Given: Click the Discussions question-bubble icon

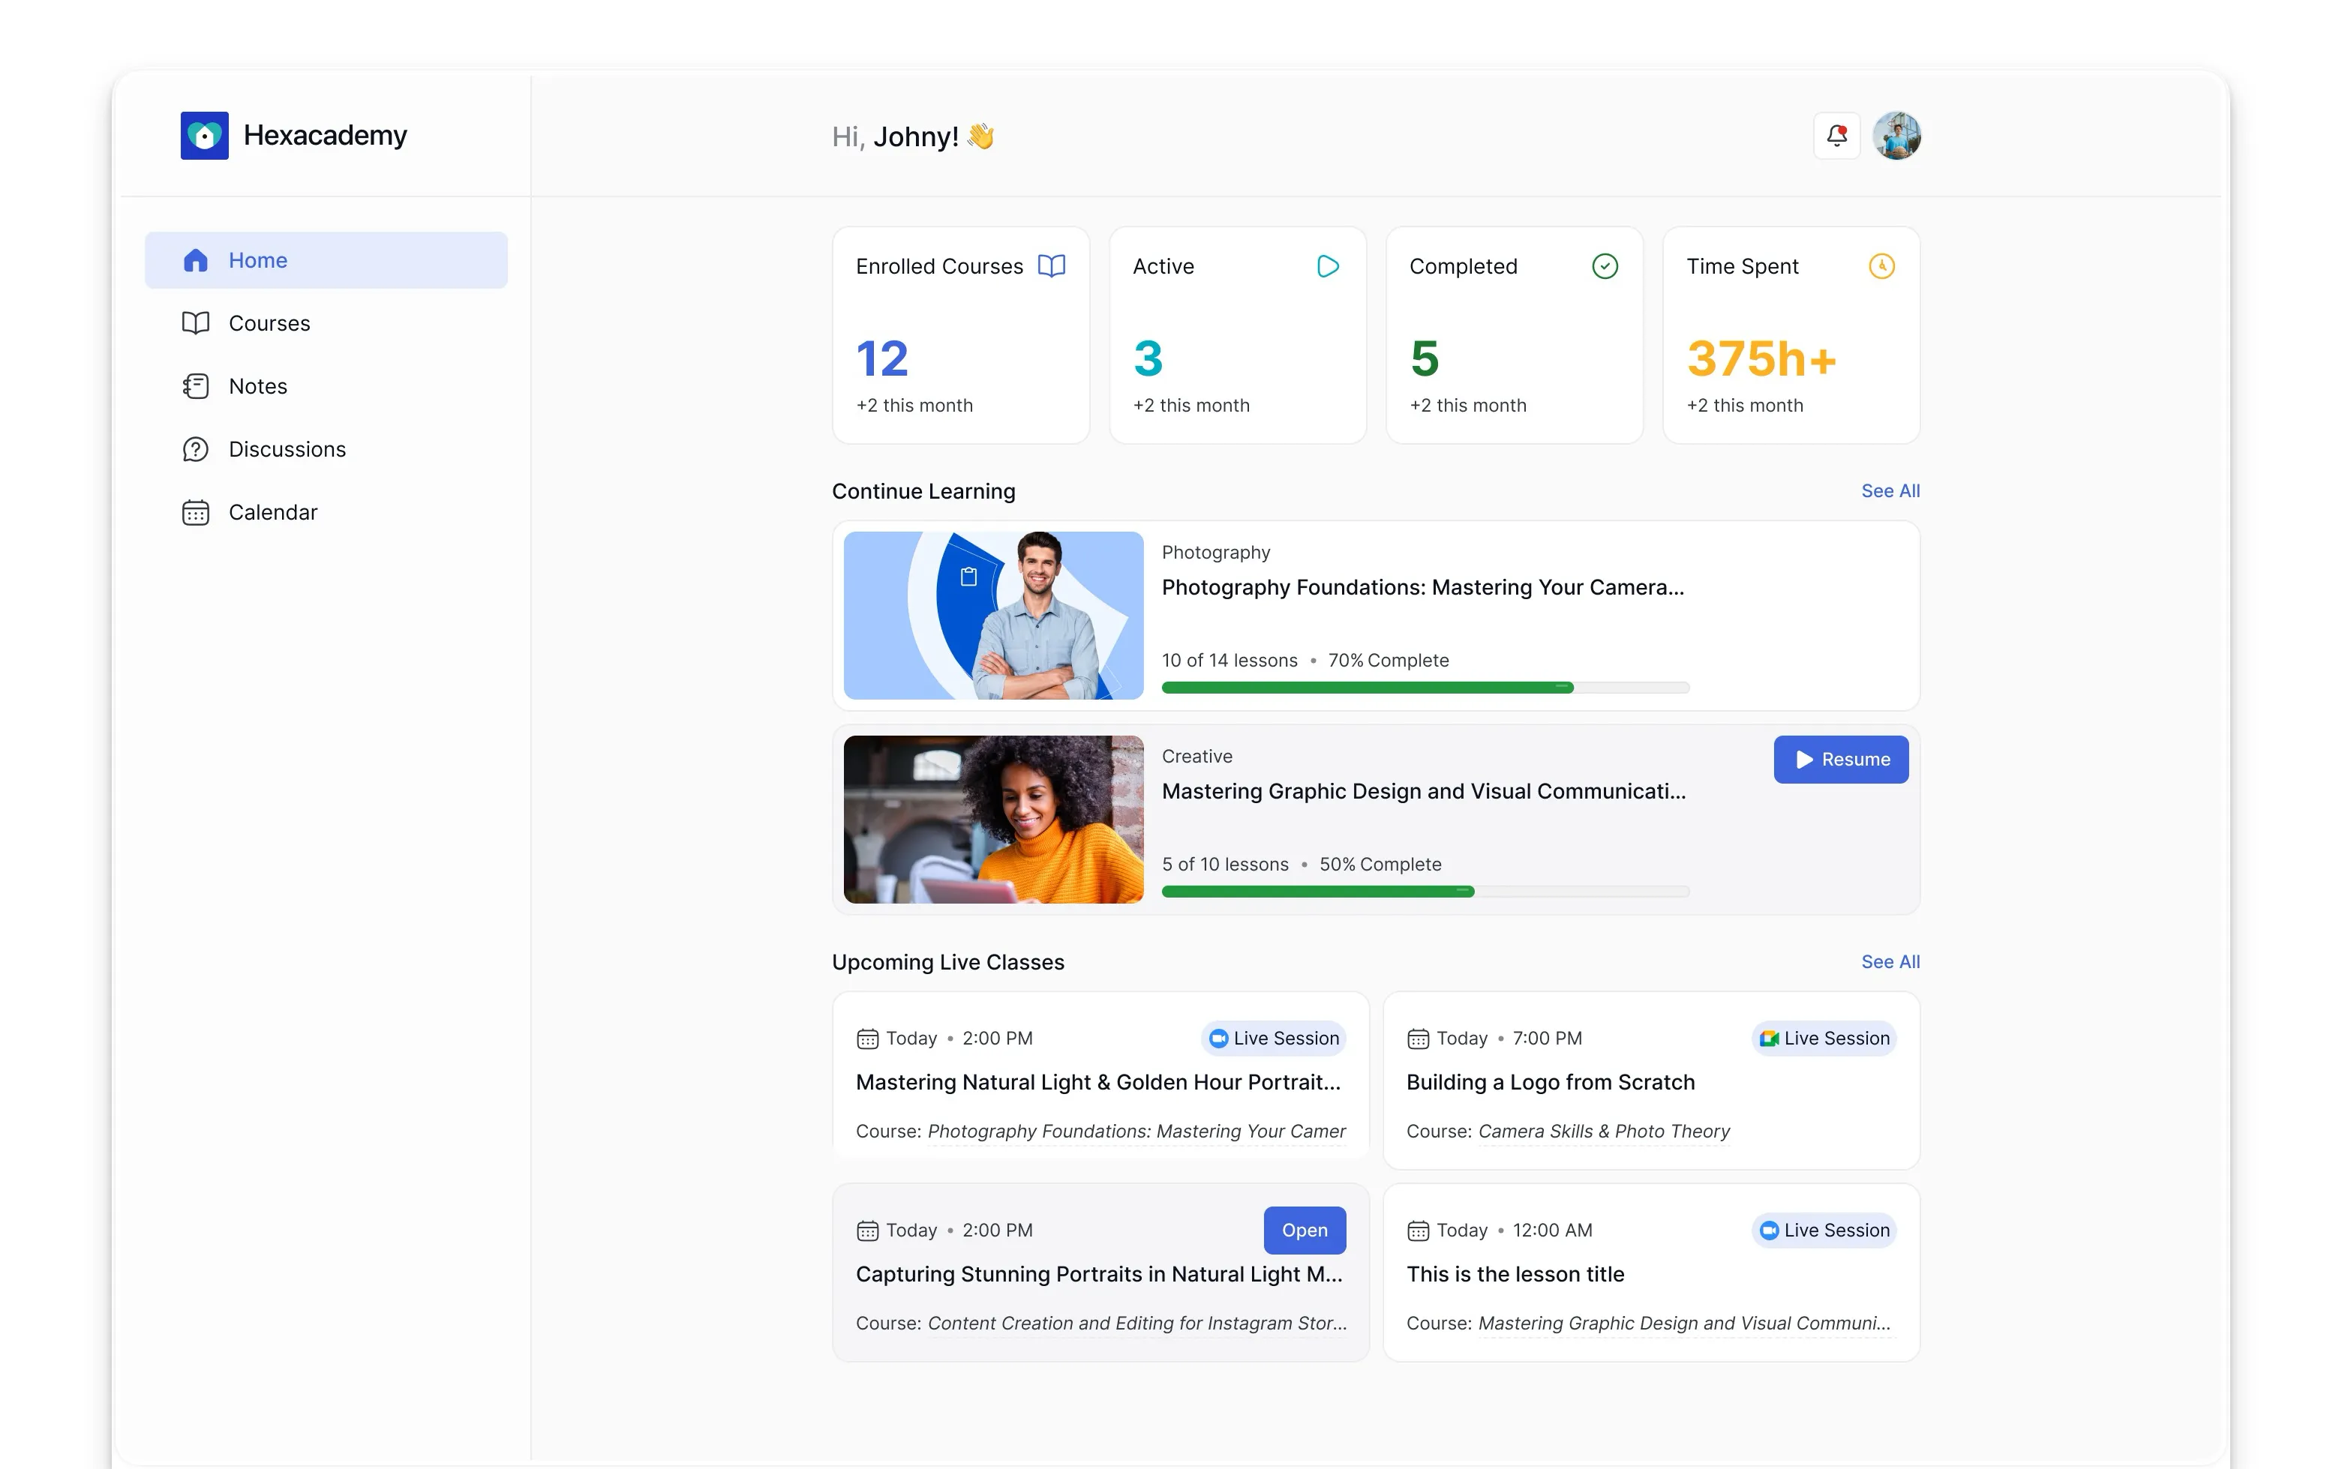Looking at the screenshot, I should pos(195,450).
